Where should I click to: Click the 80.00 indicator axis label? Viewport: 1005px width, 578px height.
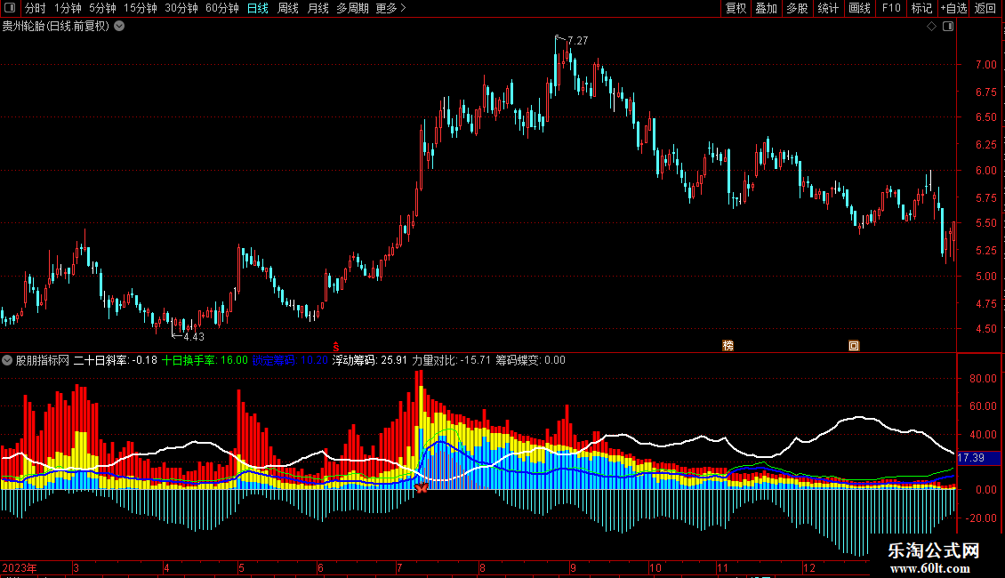click(983, 379)
